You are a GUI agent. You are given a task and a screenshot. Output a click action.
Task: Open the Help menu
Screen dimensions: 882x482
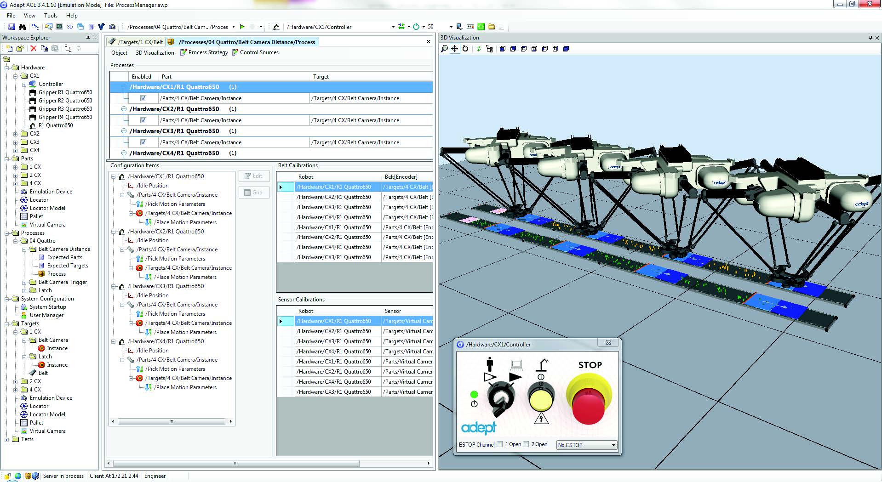pyautogui.click(x=72, y=16)
